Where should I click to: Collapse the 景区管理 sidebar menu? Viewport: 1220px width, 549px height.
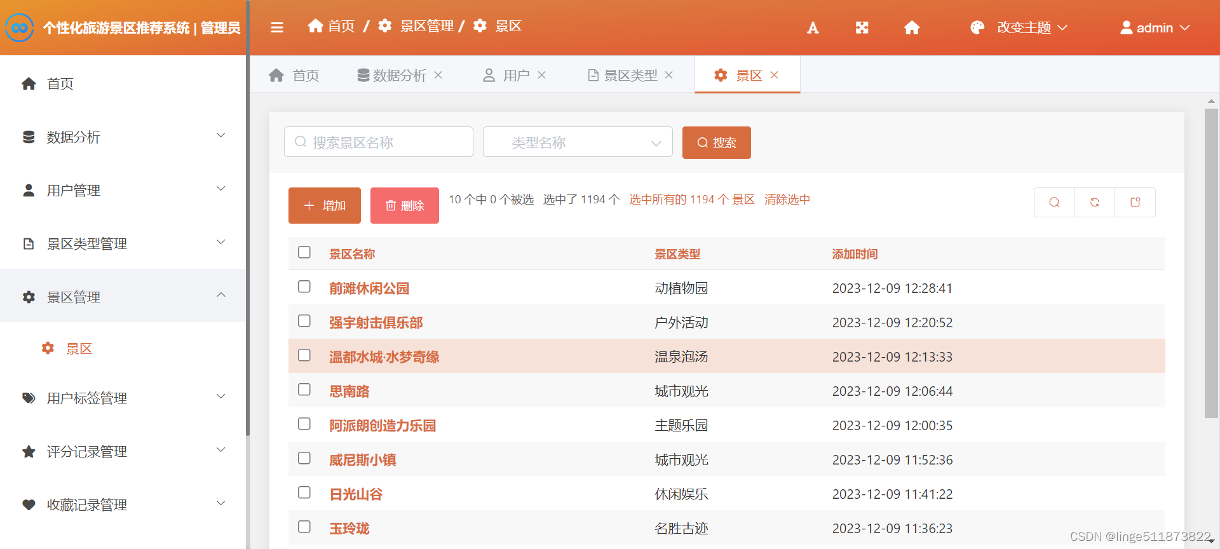click(x=123, y=296)
